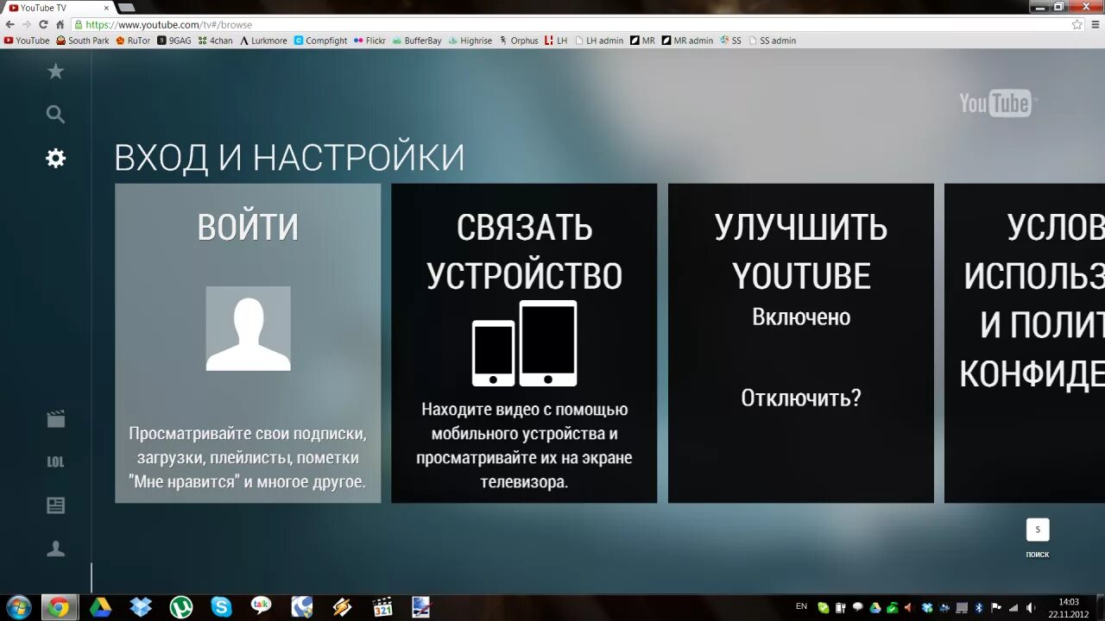Open the Windows Start menu
Viewport: 1105px width, 621px height.
pos(18,607)
